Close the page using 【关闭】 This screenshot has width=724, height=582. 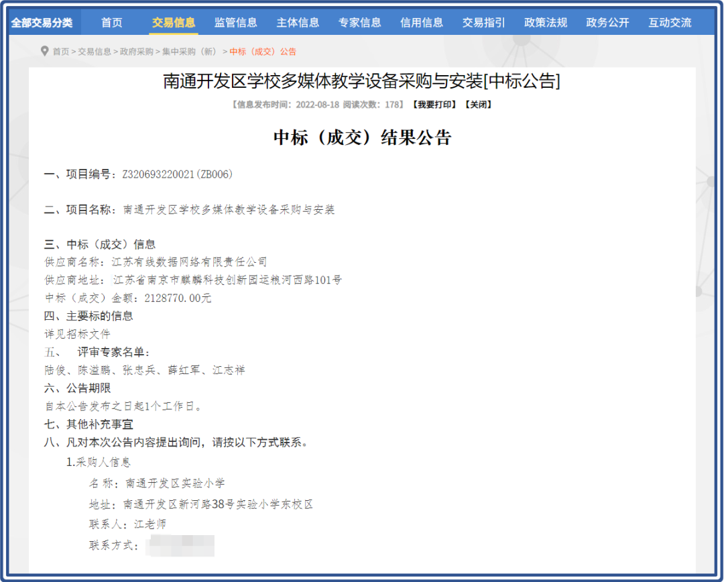[479, 105]
